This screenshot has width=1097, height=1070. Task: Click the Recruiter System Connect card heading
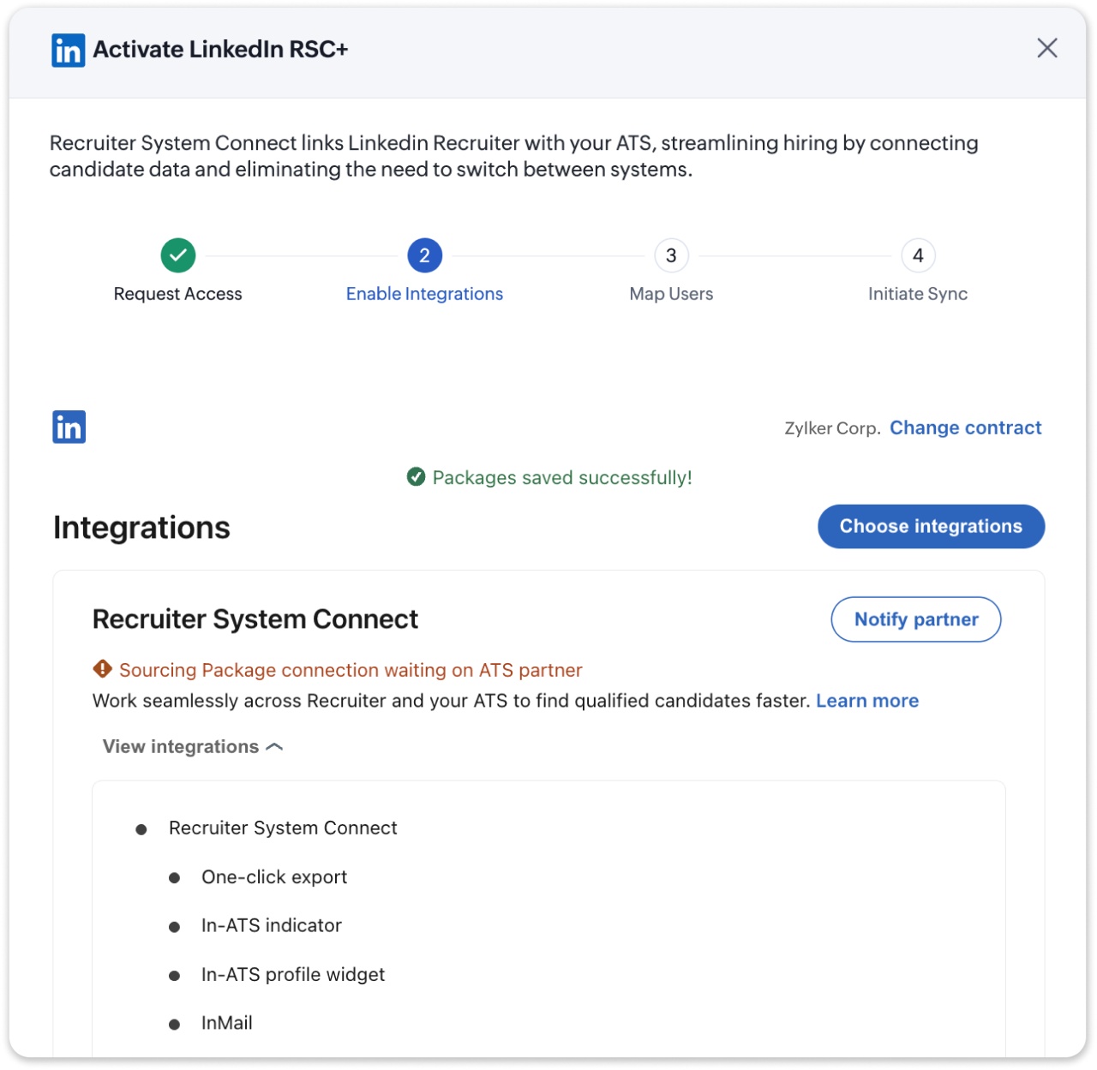pyautogui.click(x=255, y=619)
